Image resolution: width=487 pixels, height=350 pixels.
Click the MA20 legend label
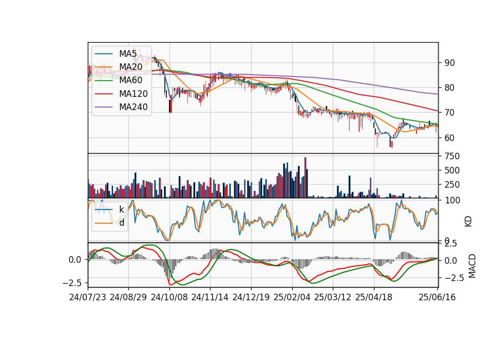pyautogui.click(x=130, y=67)
